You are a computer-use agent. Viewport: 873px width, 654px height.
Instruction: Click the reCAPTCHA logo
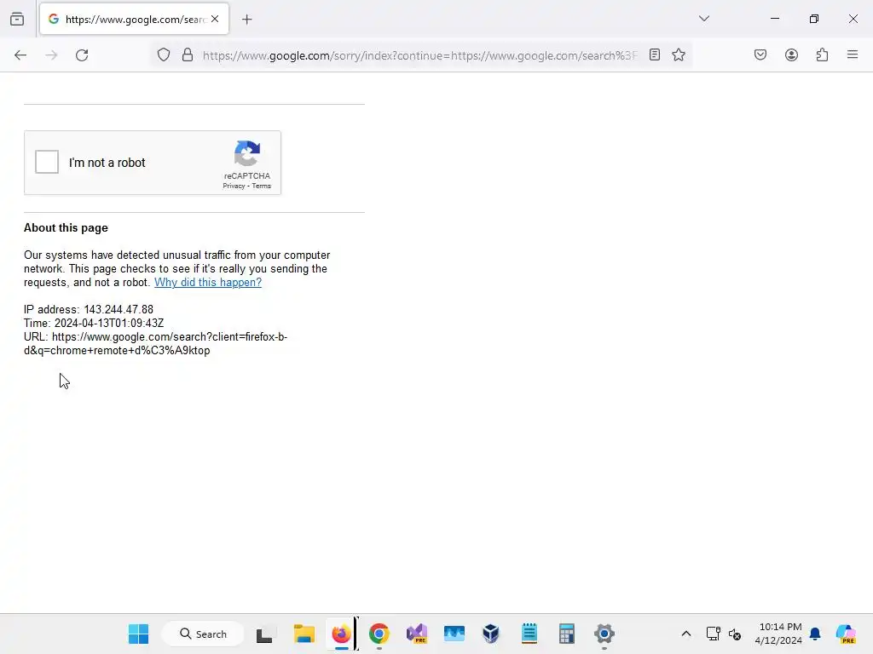tap(247, 153)
